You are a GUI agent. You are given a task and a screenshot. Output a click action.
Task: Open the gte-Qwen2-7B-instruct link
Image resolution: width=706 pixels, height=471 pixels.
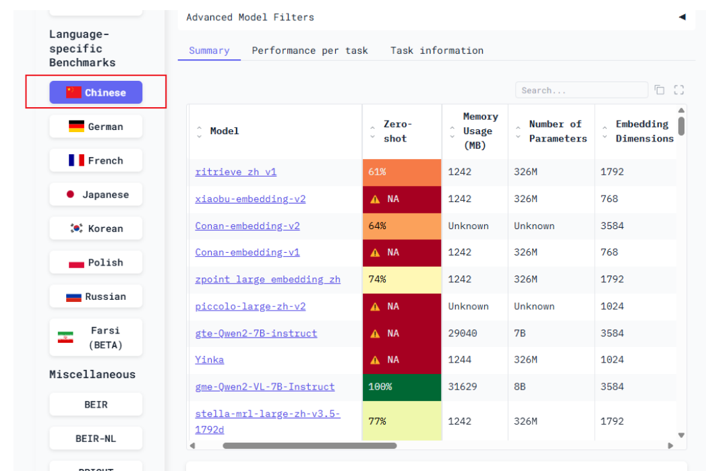point(256,334)
